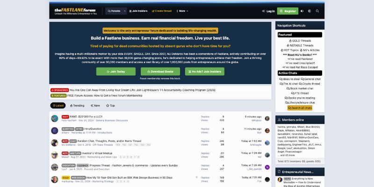Toggle the contrast half-circle icon left of search
Image resolution: width=374 pixels, height=187 pixels.
[x=309, y=11]
